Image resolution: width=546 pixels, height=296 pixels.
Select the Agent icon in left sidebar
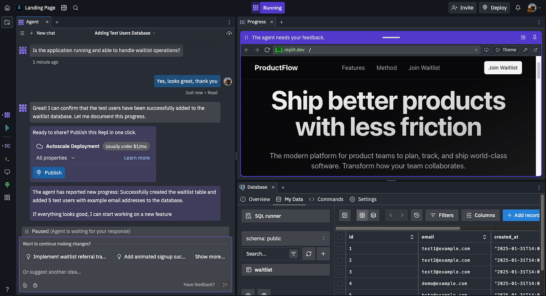[7, 115]
